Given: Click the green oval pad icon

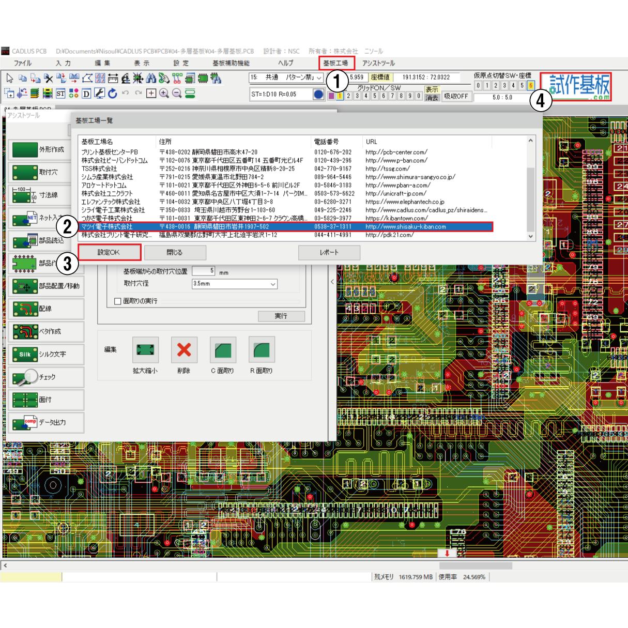Looking at the screenshot, I should point(190,93).
